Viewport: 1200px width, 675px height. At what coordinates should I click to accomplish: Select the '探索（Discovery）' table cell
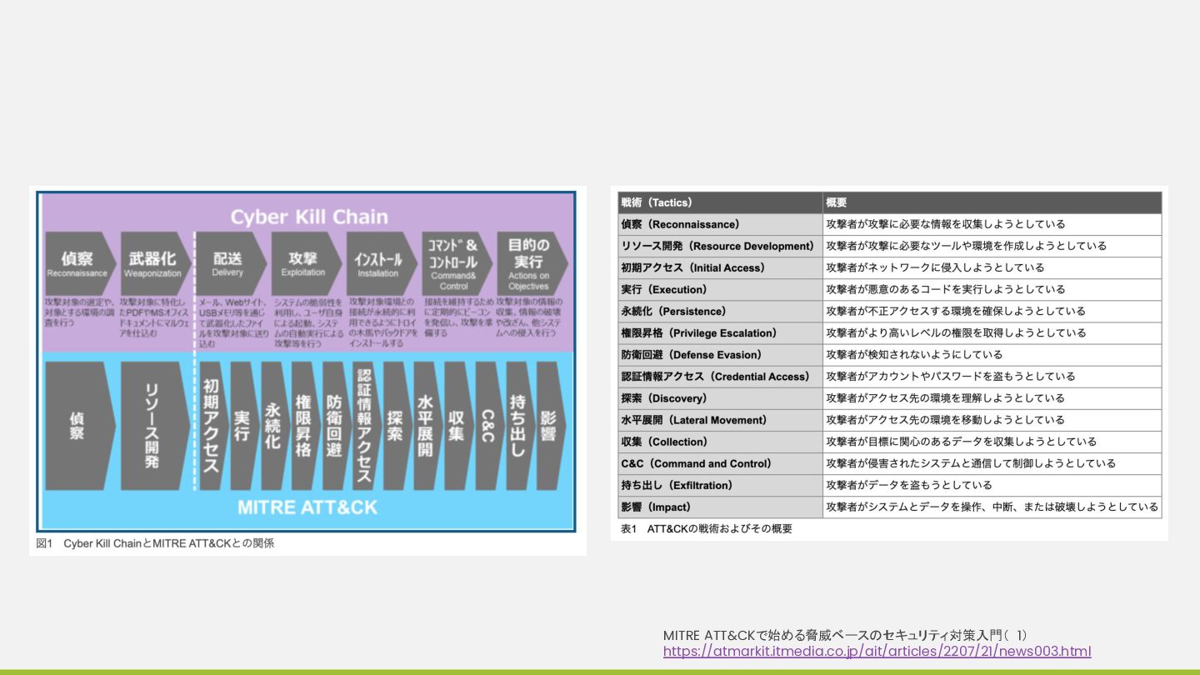pyautogui.click(x=720, y=398)
